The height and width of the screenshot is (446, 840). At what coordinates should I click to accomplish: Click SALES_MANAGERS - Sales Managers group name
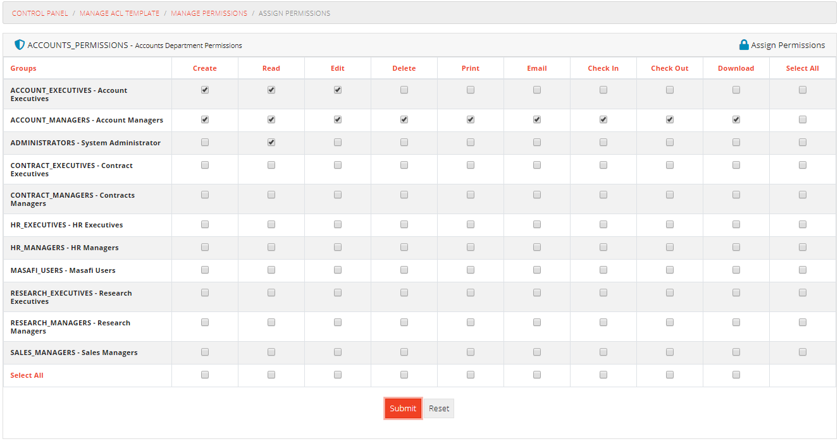click(x=74, y=353)
